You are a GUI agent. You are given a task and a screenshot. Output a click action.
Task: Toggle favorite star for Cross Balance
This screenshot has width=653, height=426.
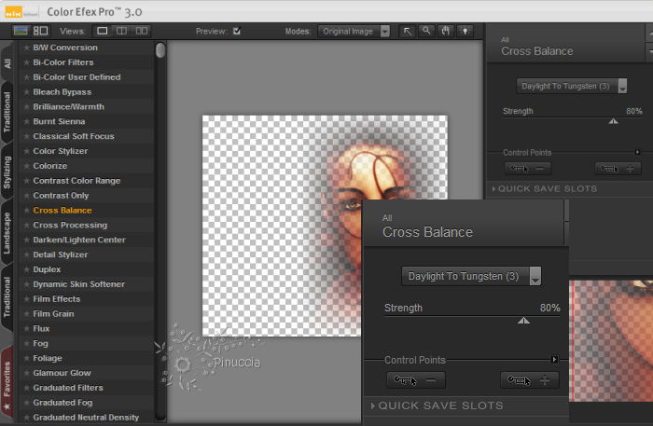click(27, 210)
